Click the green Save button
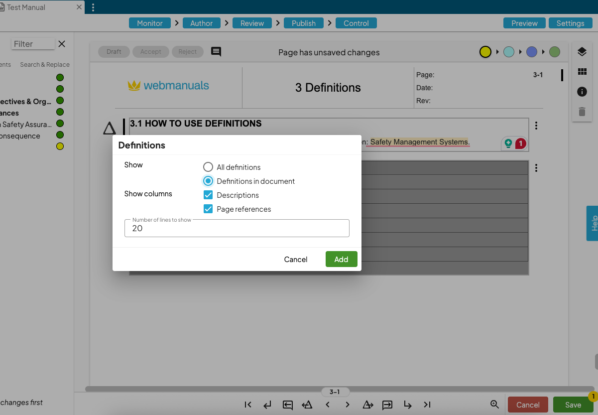 click(573, 405)
